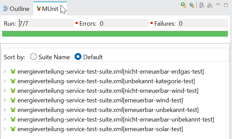Click passed icon of nicht-erneuerbar-unbekannt-test
Viewport: 232px width, 139px height.
[x=13, y=119]
